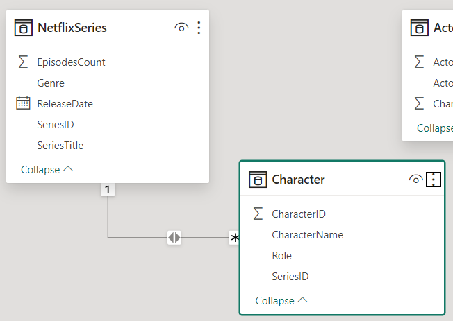Screen dimensions: 453x321
Task: Click the partially visible Actor table icon
Action: 420,28
